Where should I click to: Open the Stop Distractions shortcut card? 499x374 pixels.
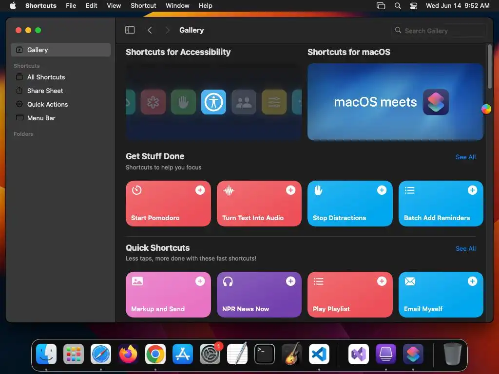pyautogui.click(x=350, y=204)
